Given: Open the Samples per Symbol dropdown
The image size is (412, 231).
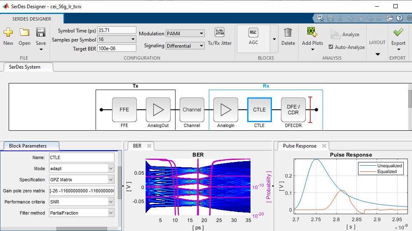Looking at the screenshot, I should pyautogui.click(x=116, y=39).
